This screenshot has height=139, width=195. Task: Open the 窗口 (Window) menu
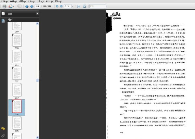point(49,1)
